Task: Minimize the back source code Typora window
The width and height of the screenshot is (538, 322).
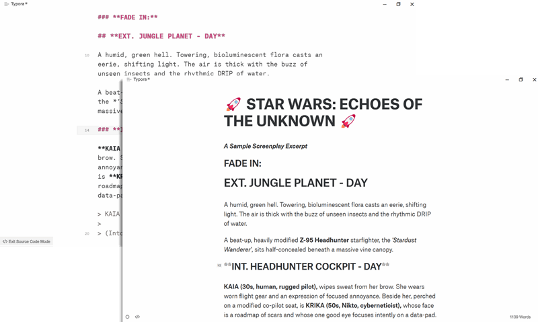Action: tap(383, 4)
